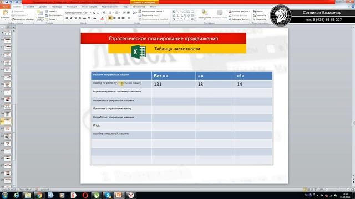The image size is (355, 199).
Task: Toggle center text alignment
Action: pyautogui.click(x=115, y=18)
